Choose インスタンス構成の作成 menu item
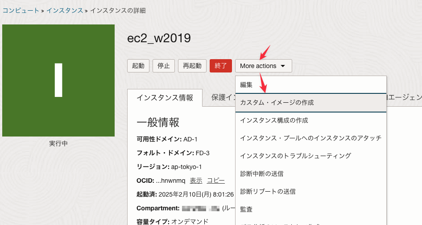The width and height of the screenshot is (422, 225). [x=311, y=121]
